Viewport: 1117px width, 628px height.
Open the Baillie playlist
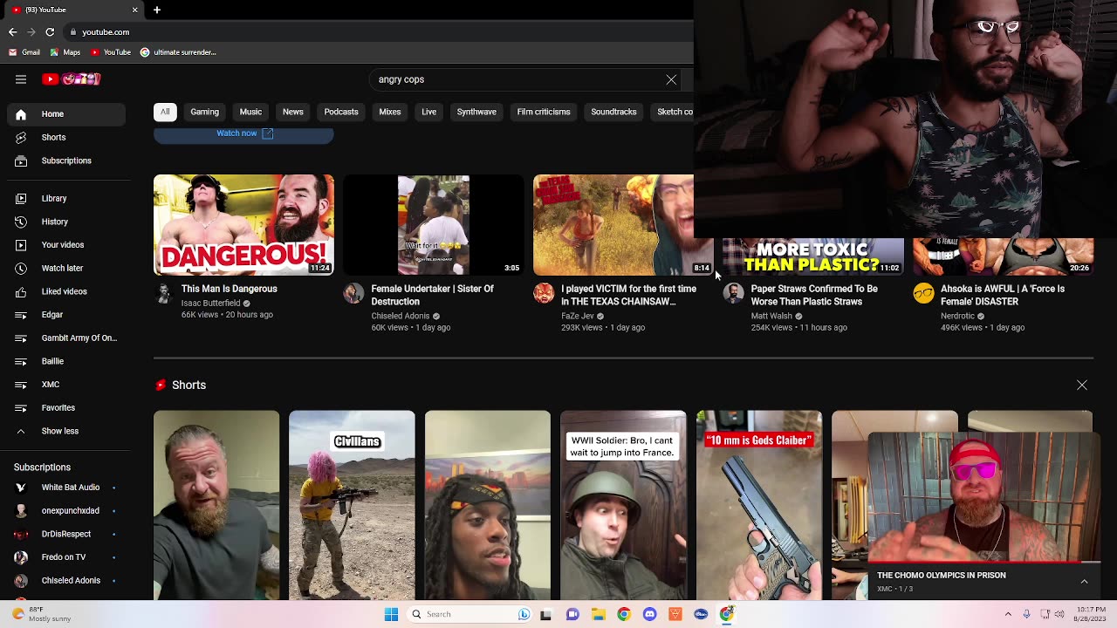[x=66, y=361]
